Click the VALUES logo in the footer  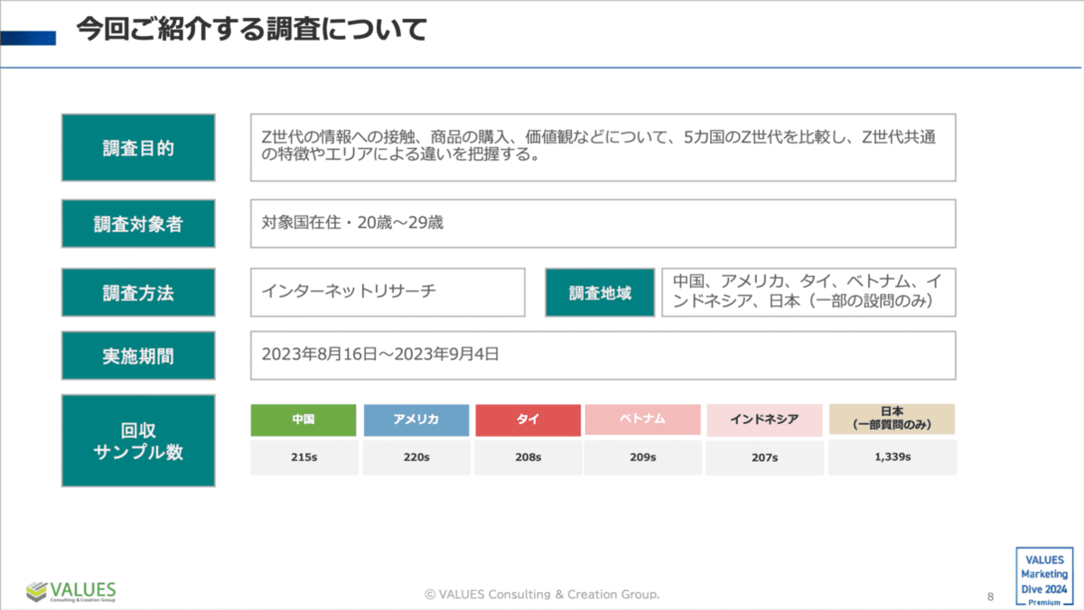click(71, 591)
